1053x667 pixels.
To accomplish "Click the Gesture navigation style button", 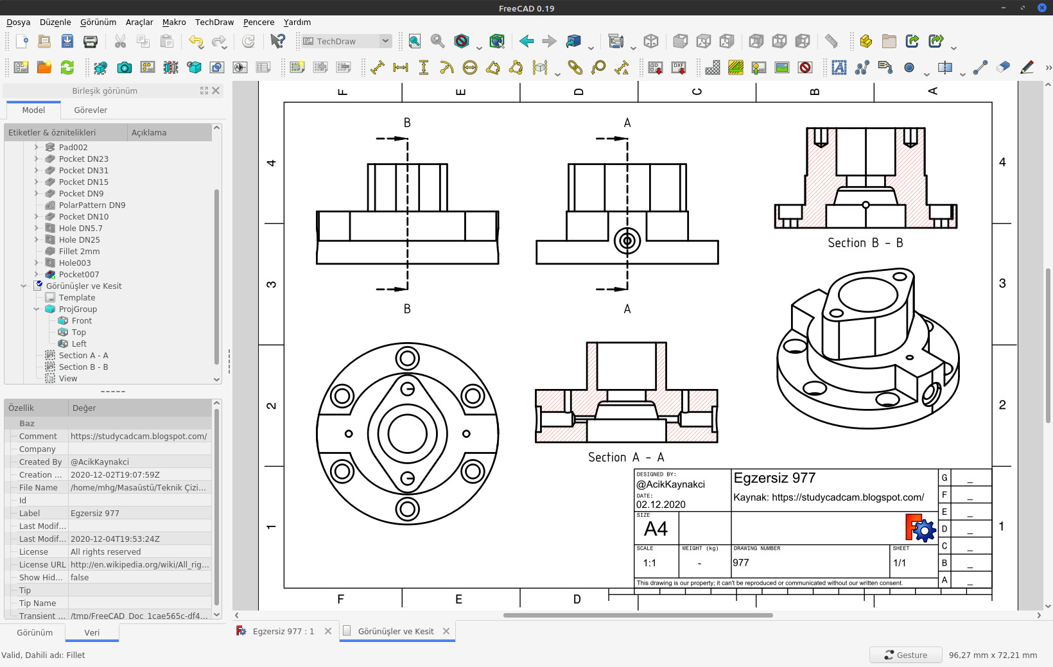I will (x=905, y=655).
